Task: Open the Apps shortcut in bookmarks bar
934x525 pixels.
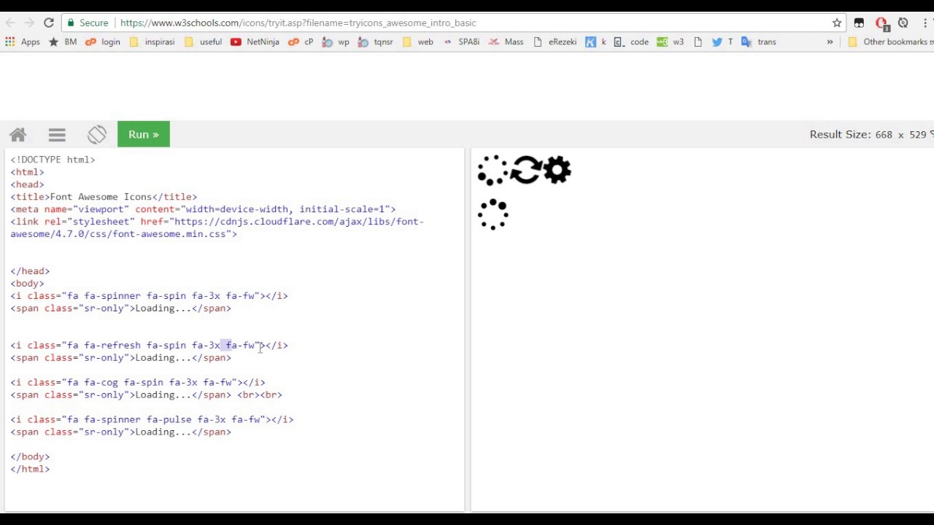Action: [23, 42]
